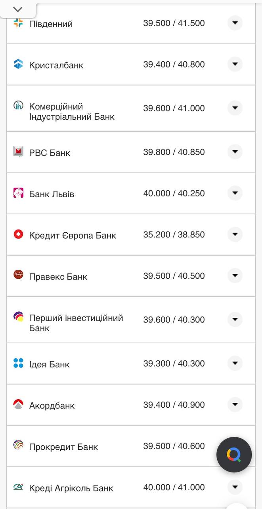262x509 pixels.
Task: Click the Креді Агріколь Банк CA logo
Action: pos(17,488)
